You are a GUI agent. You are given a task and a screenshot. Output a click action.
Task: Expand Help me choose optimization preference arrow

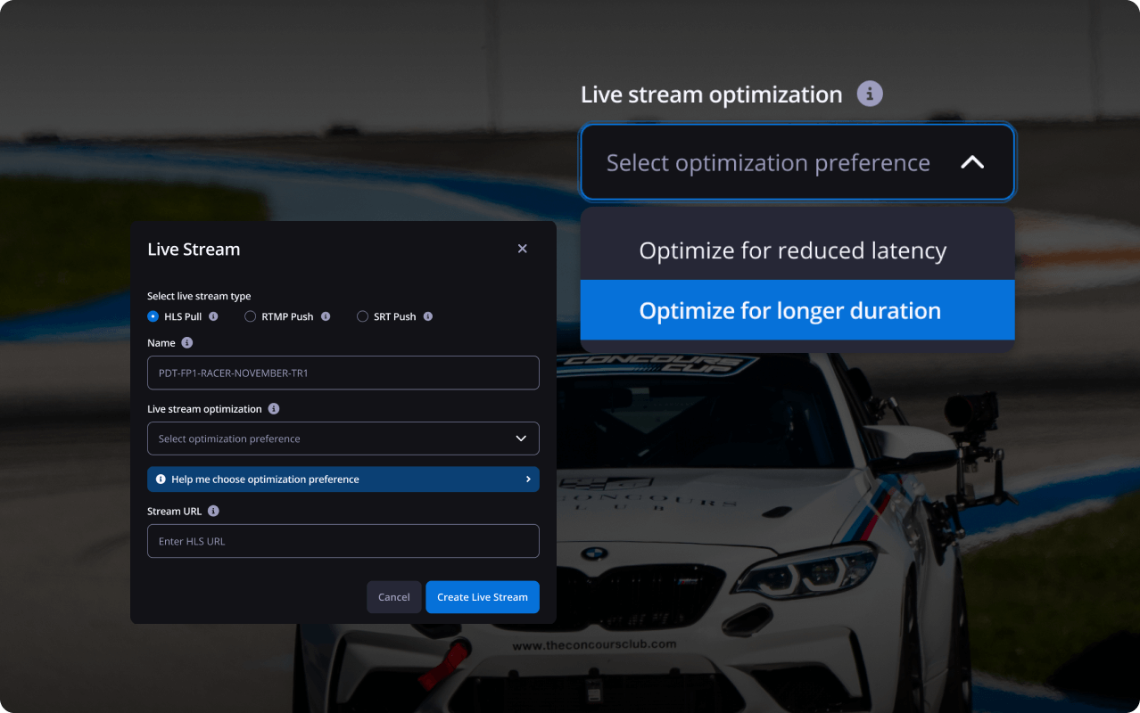528,479
